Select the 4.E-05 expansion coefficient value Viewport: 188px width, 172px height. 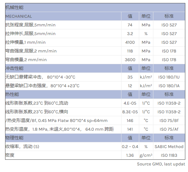tap(130, 103)
